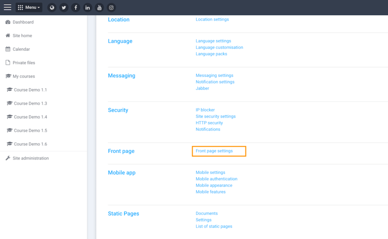Click the globe website icon
388x239 pixels.
[x=52, y=8]
